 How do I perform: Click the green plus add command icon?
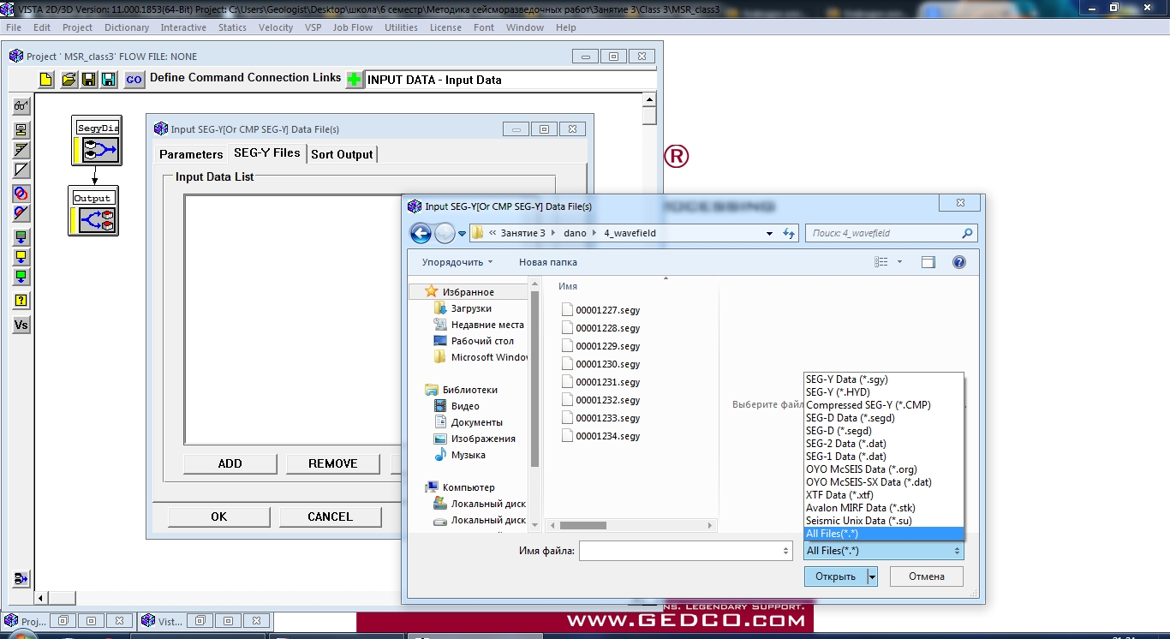(355, 80)
